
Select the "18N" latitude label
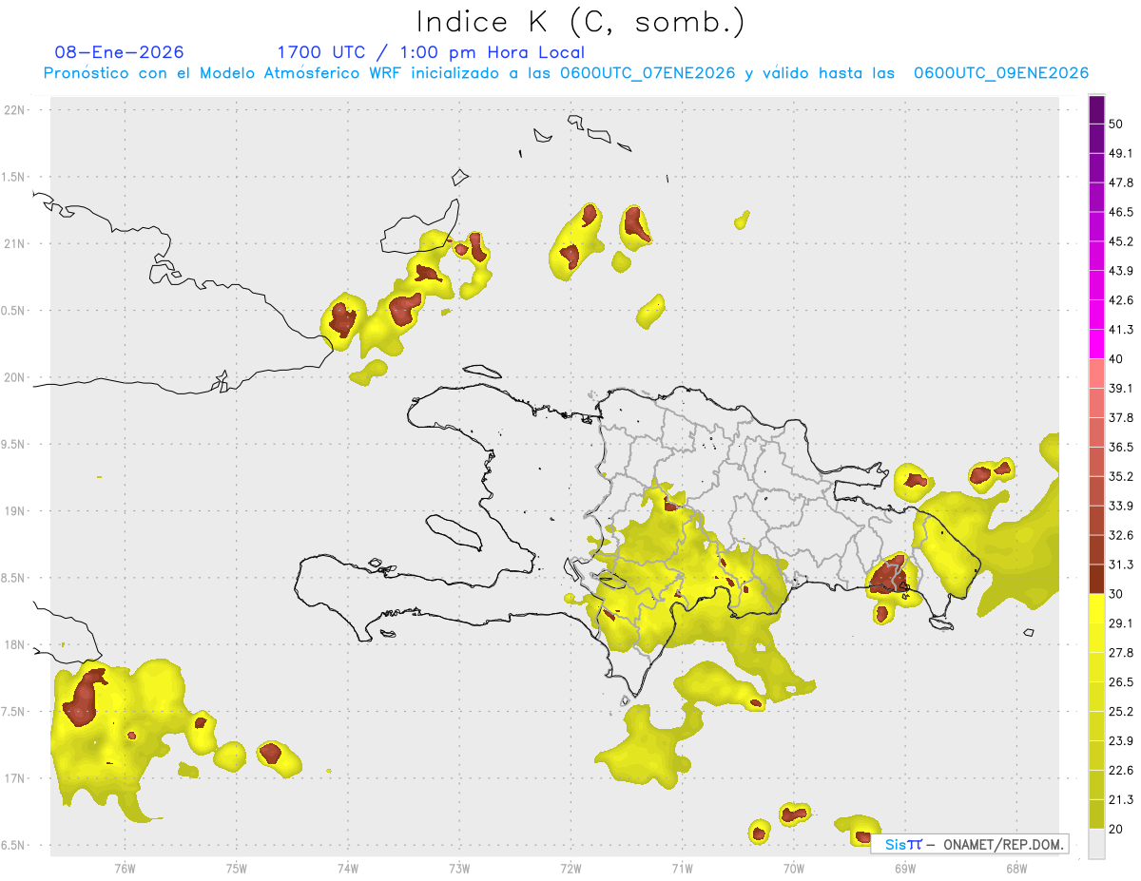pos(15,645)
